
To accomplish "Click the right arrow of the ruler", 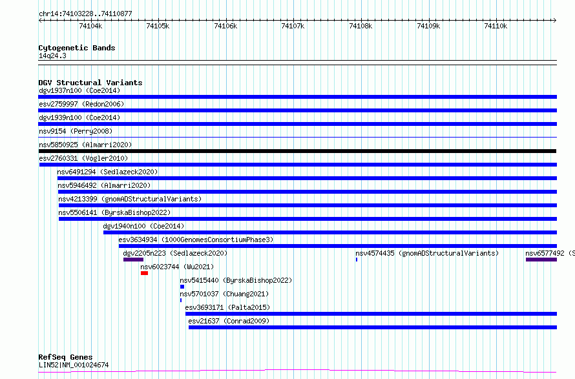I will coord(554,20).
